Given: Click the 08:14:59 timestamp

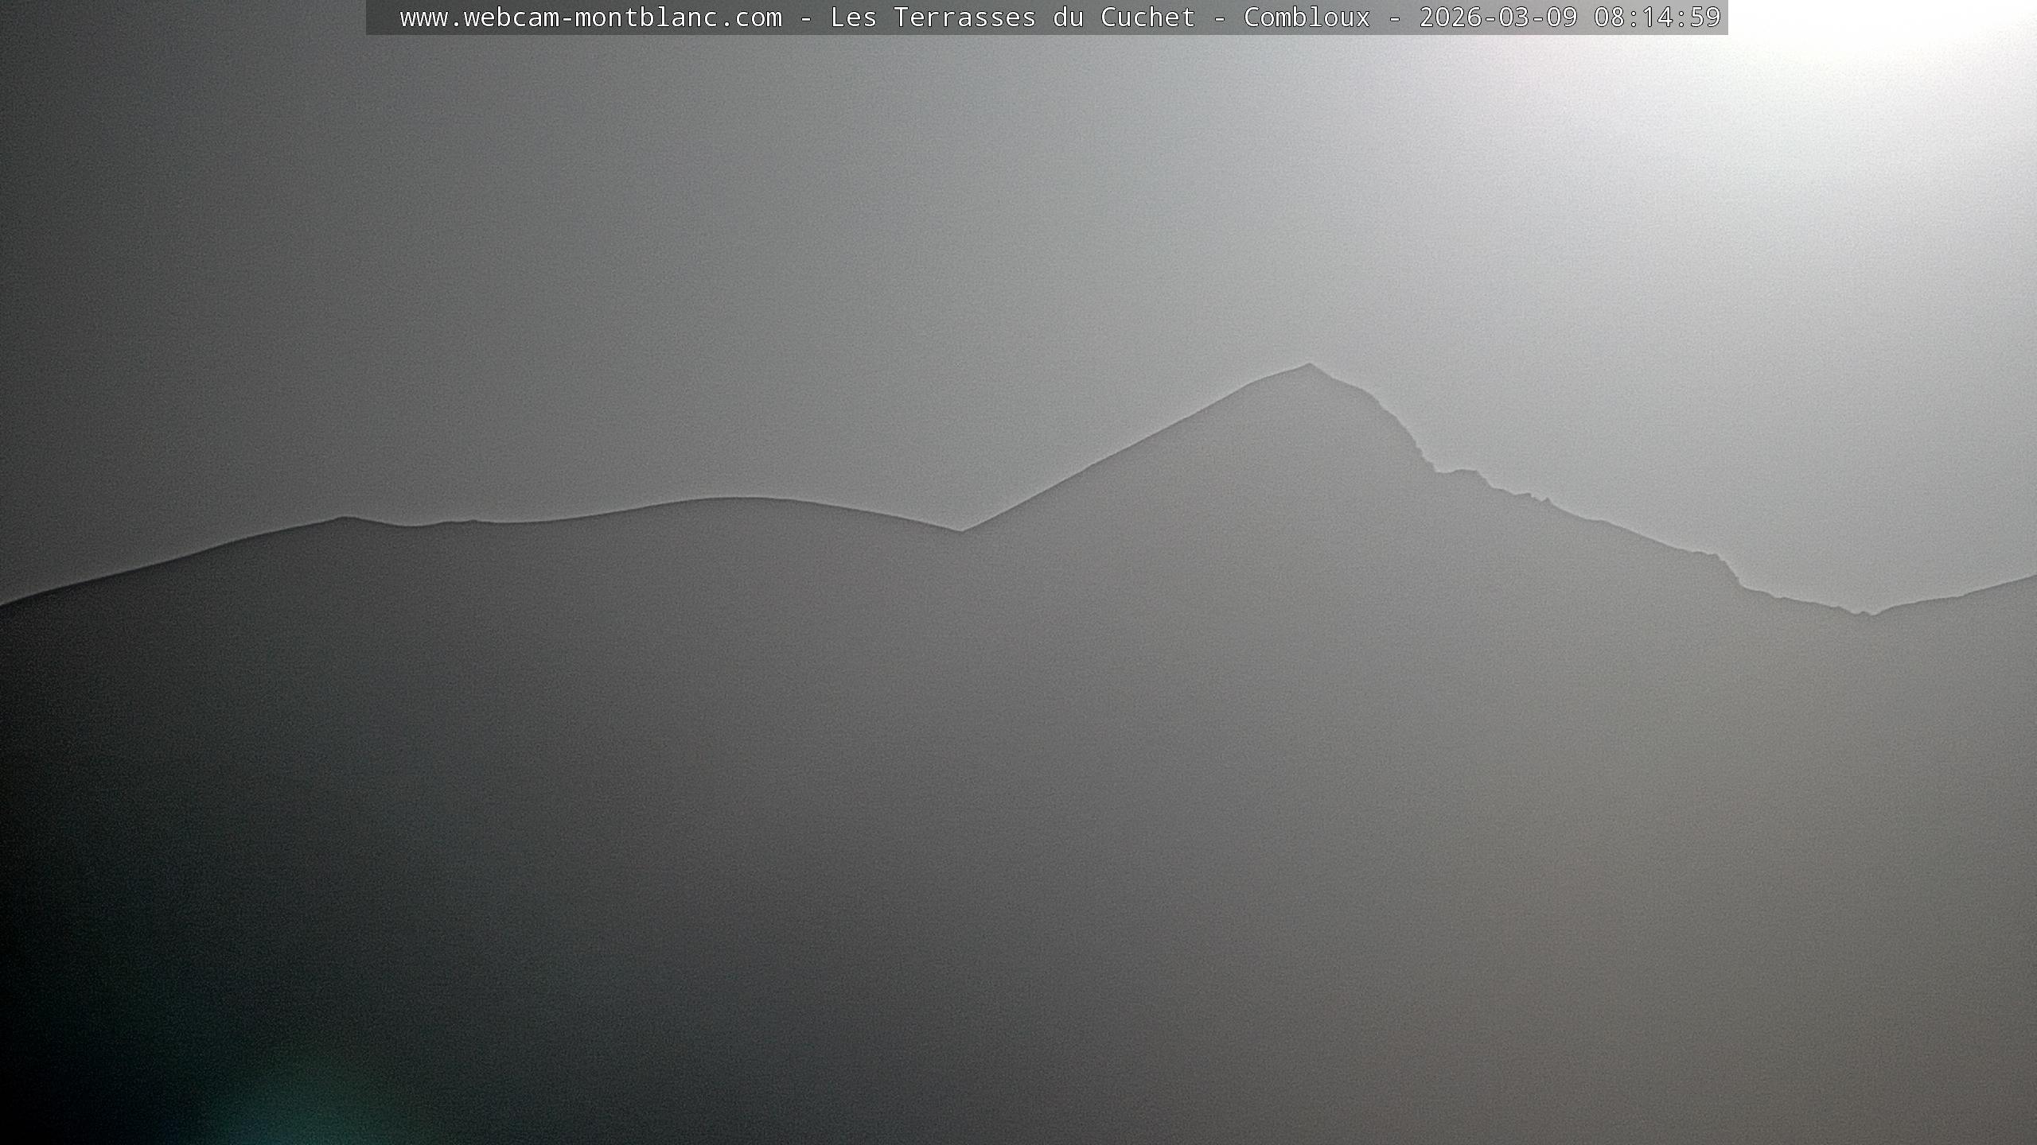Looking at the screenshot, I should tap(1657, 17).
